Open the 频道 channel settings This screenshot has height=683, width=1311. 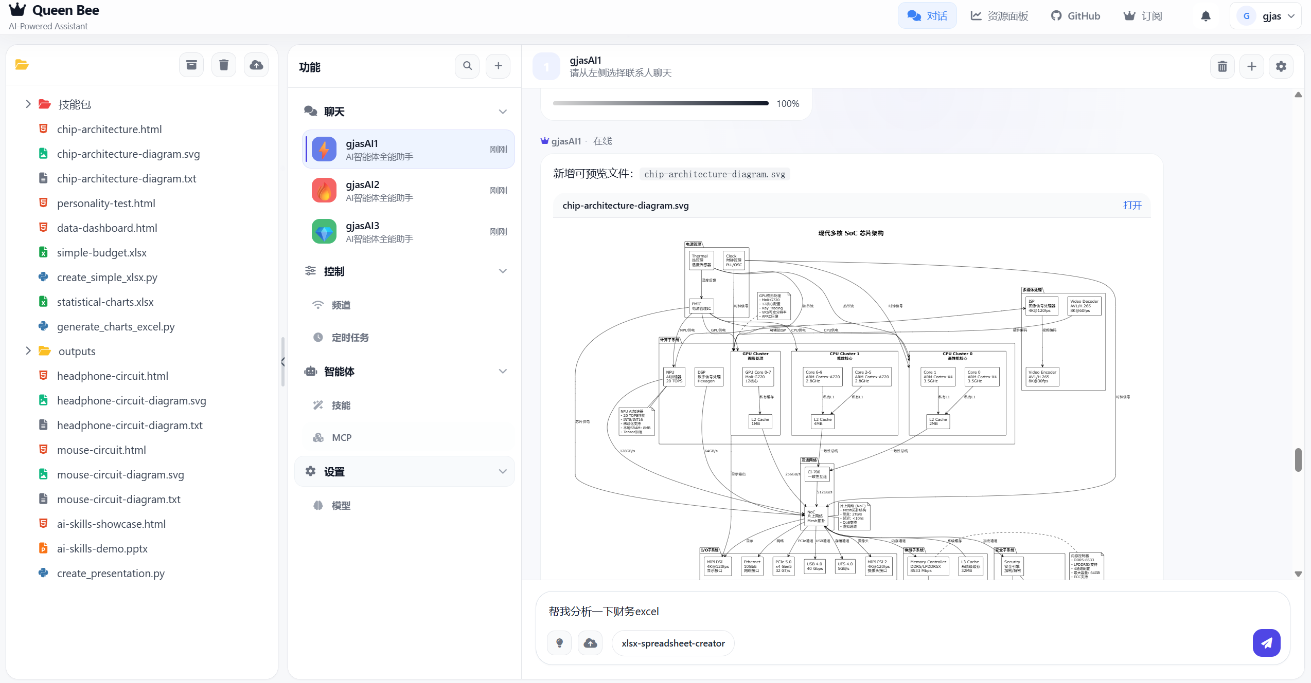tap(340, 305)
